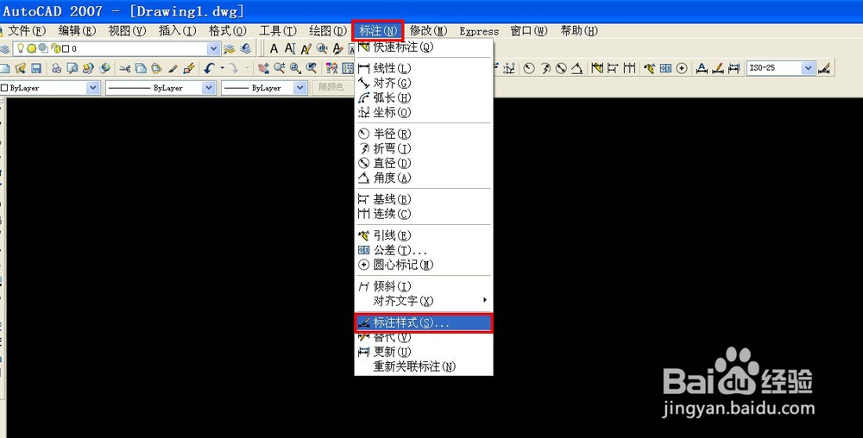Viewport: 863px width, 438px height.
Task: Click the Continue dimension toolbar icon
Action: (630, 68)
